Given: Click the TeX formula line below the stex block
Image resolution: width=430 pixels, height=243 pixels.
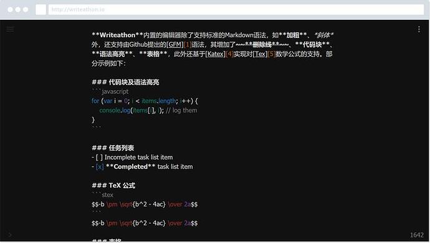Looking at the screenshot, I should 145,223.
